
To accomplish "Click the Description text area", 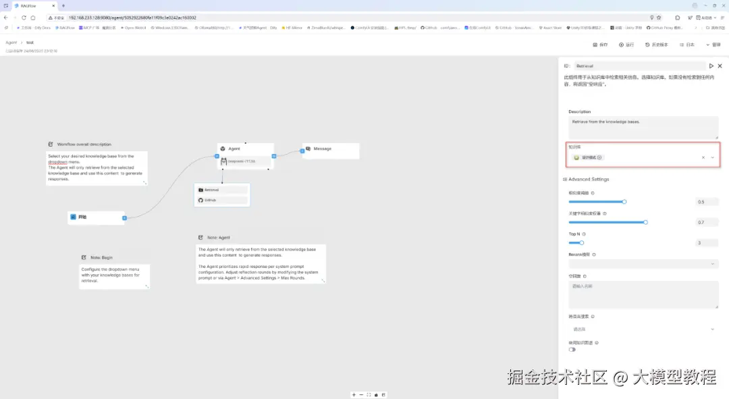I will click(643, 128).
